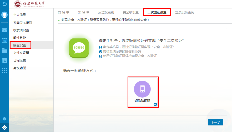Screen dimensions: 232x132
Task: Select 短信验证码 verification method
Action: point(142,92)
